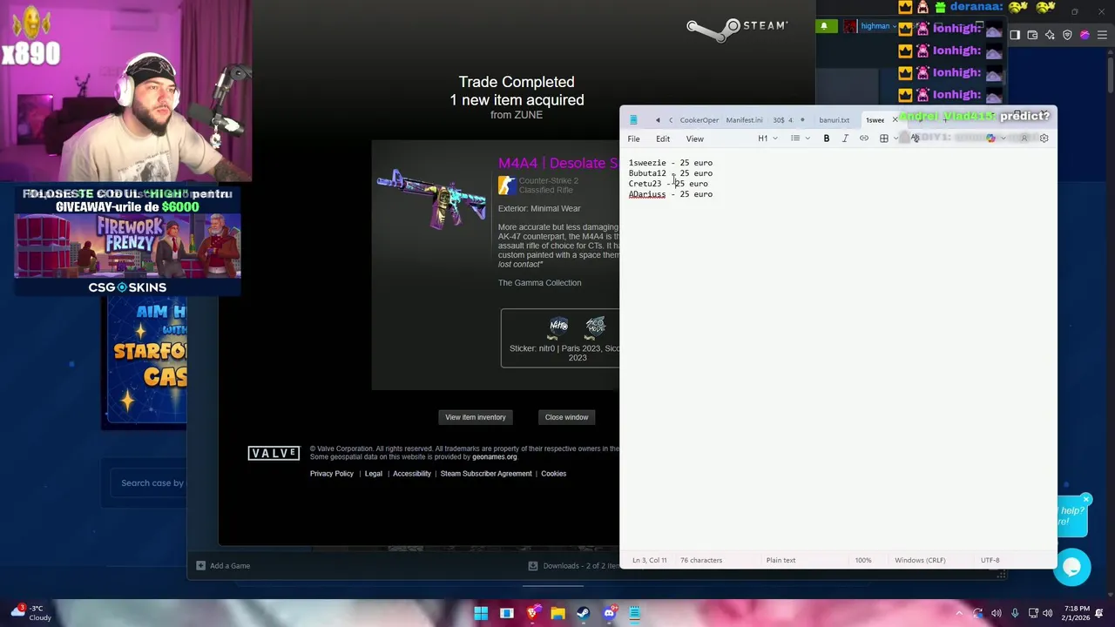Click the 100% zoom level in the status bar
Image resolution: width=1115 pixels, height=627 pixels.
(x=862, y=560)
